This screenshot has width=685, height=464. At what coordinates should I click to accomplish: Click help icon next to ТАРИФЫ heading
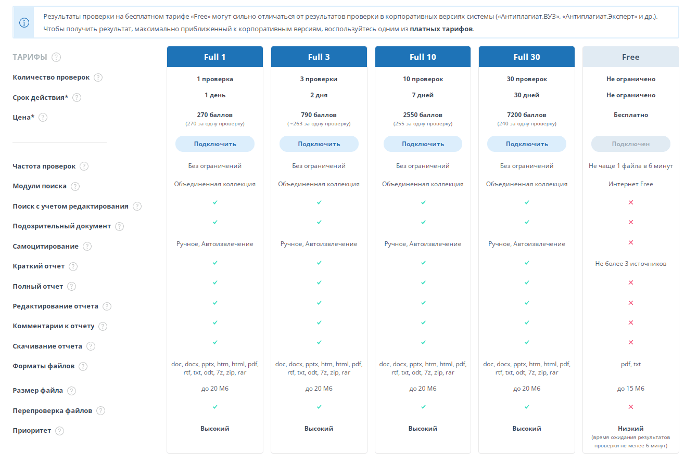point(56,57)
